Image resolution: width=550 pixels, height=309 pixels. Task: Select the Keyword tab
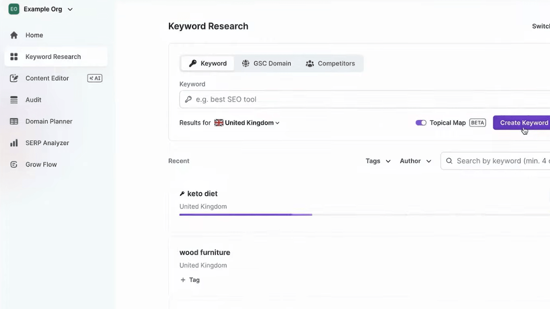(207, 63)
